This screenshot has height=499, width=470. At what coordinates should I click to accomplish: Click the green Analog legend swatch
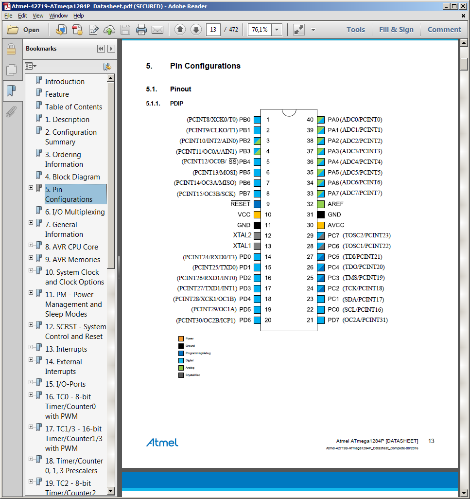[x=181, y=368]
